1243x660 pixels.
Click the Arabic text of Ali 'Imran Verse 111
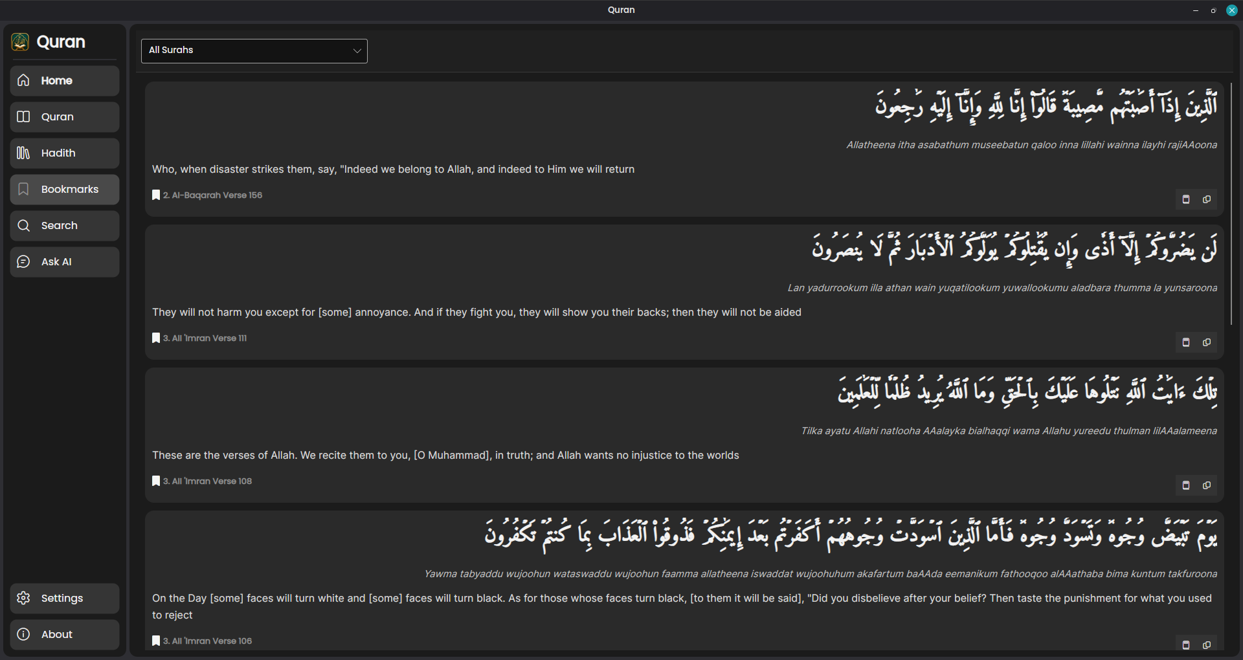coord(1015,248)
